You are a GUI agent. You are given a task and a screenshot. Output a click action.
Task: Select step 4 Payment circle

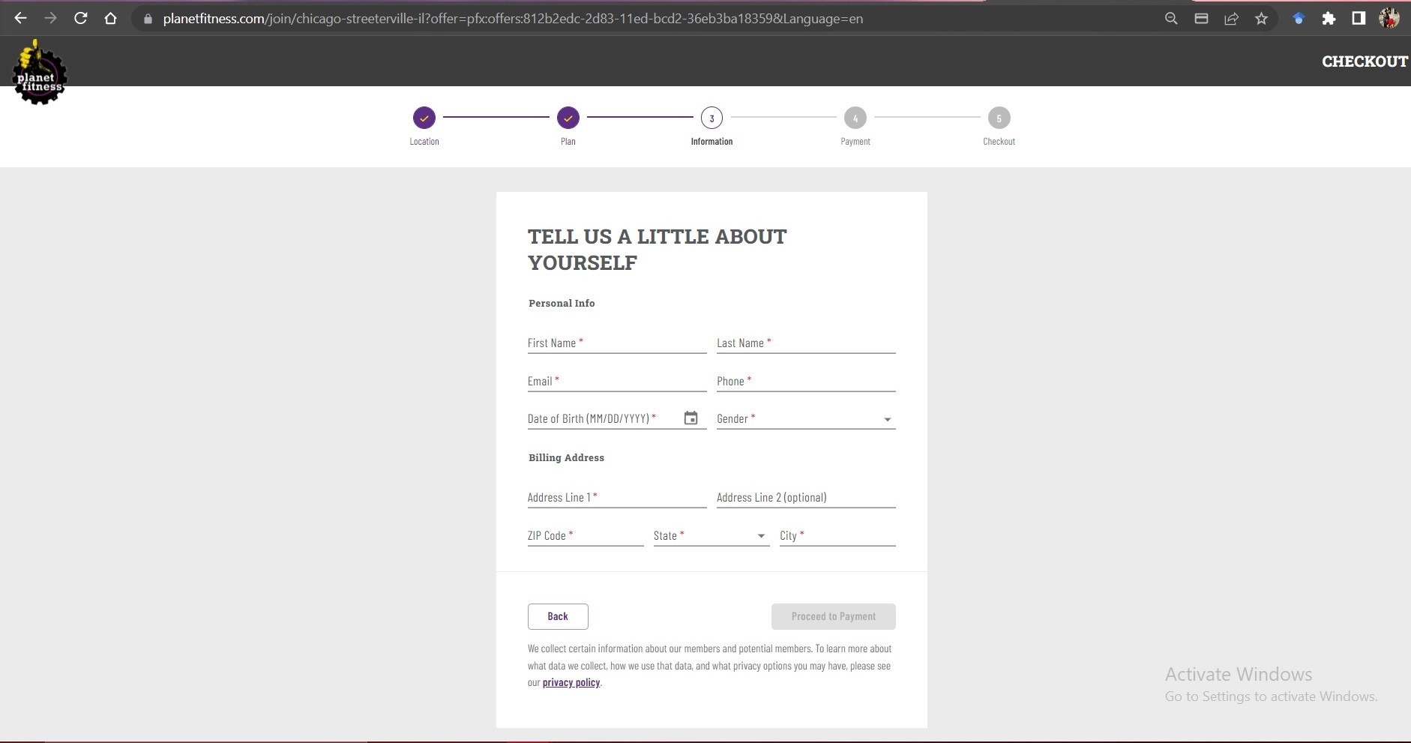[x=855, y=118]
